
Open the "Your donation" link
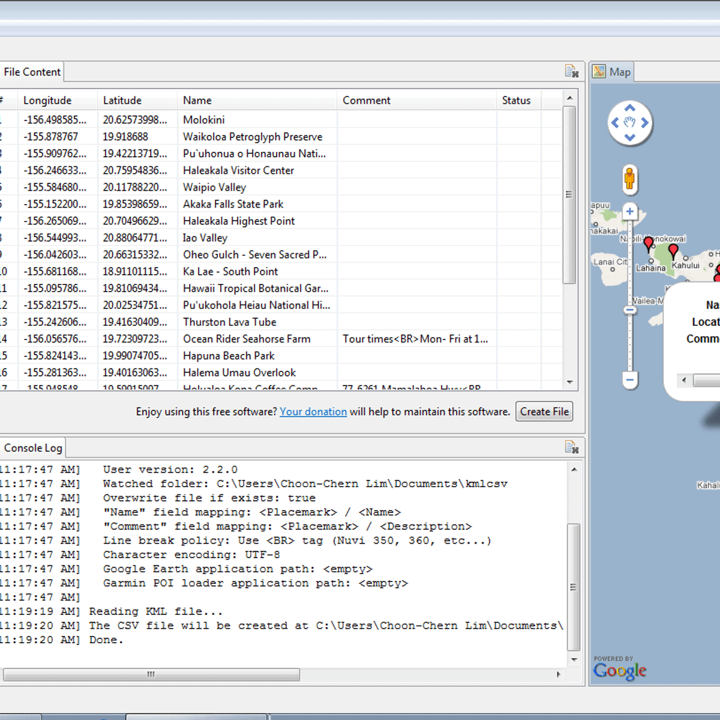(x=313, y=412)
